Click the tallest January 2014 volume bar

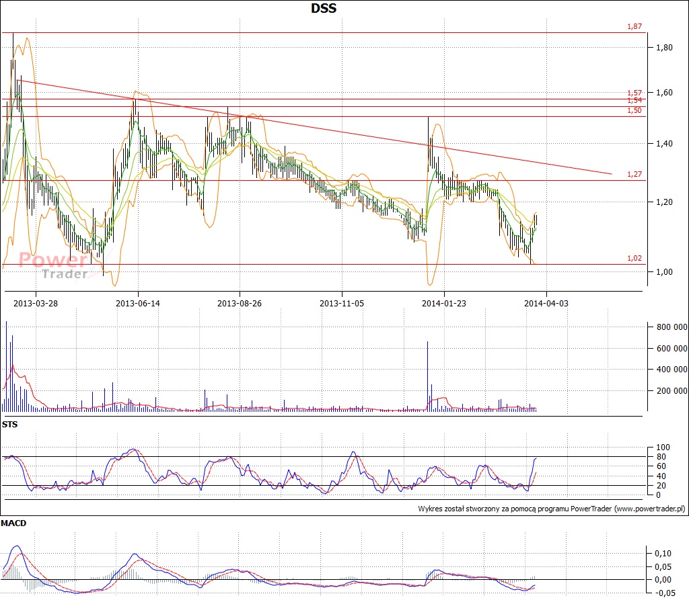point(427,376)
